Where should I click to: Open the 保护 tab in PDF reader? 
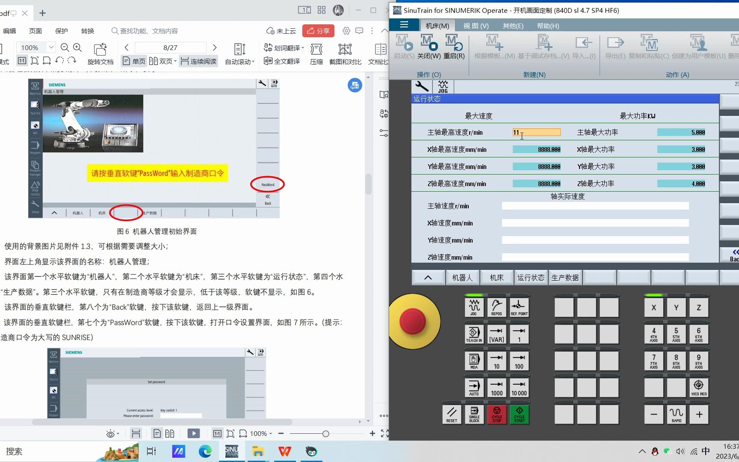coord(61,31)
